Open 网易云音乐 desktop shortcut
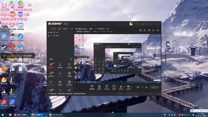Viewport: 208px width, 117px height. [x=4, y=103]
